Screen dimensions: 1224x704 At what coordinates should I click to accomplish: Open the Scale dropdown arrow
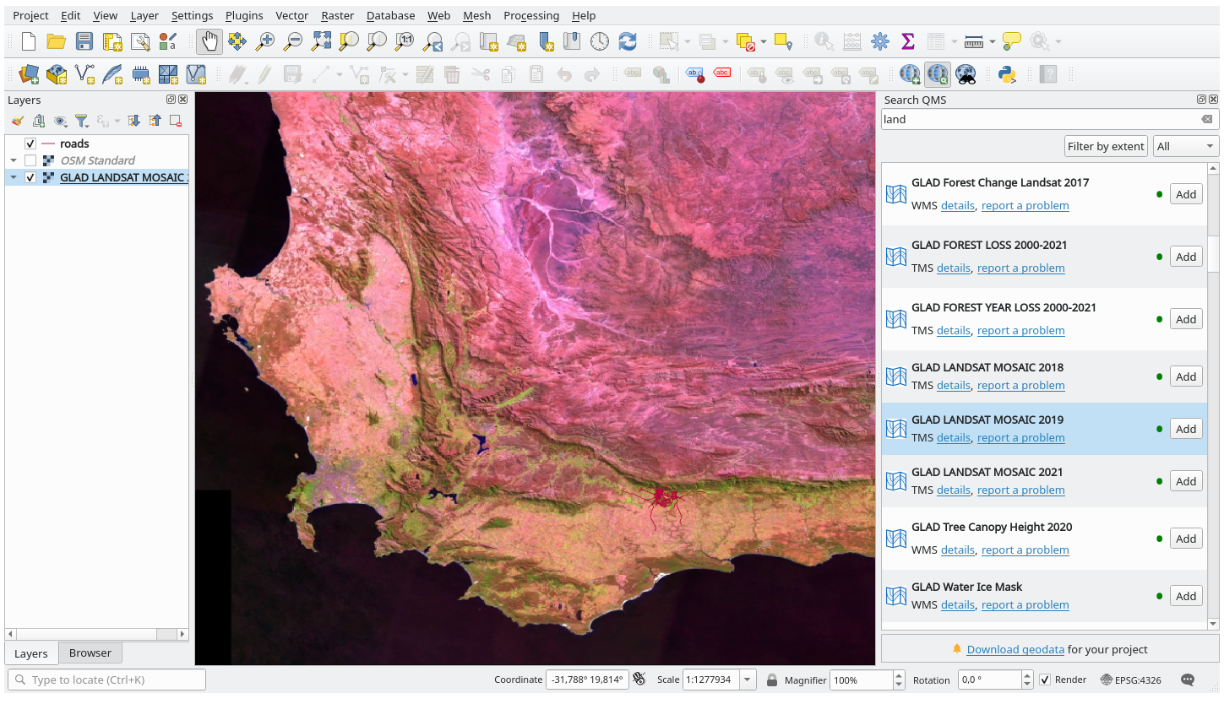pyautogui.click(x=748, y=680)
